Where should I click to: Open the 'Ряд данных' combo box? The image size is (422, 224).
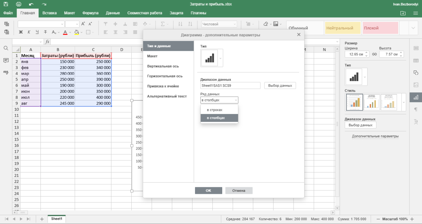point(220,100)
